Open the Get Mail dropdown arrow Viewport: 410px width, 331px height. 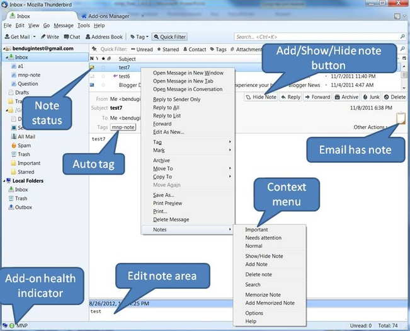tap(34, 37)
